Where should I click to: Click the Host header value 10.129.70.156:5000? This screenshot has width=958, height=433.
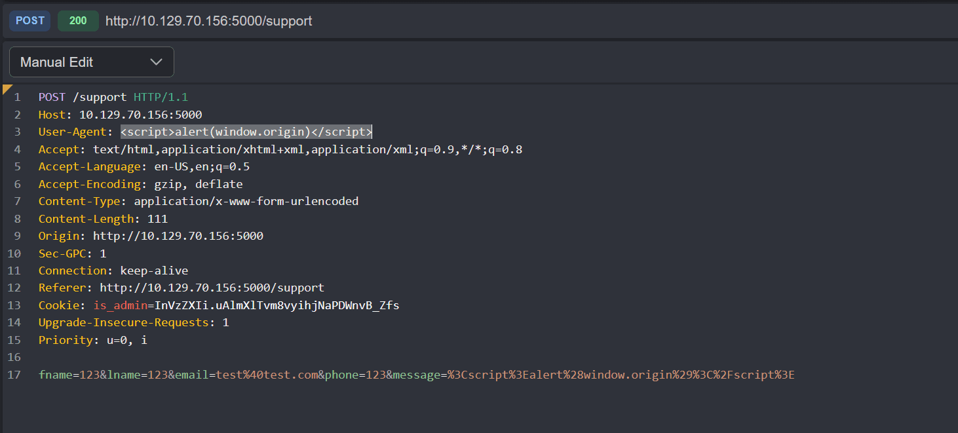pos(140,114)
